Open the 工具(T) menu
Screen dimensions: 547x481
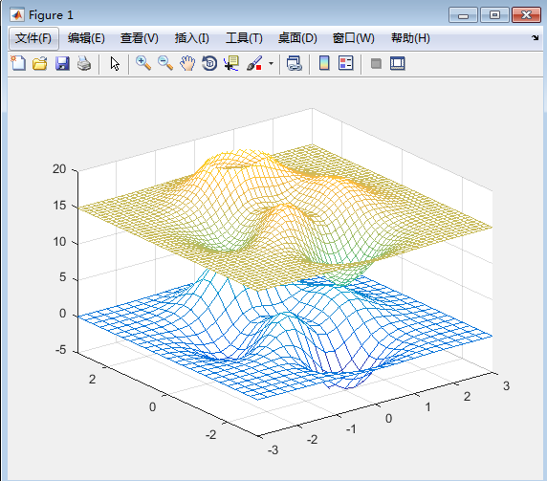click(244, 38)
